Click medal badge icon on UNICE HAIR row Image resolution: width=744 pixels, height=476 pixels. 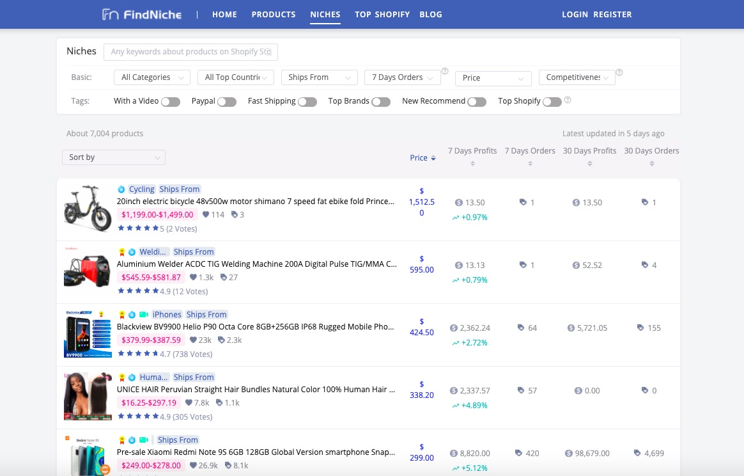(122, 377)
